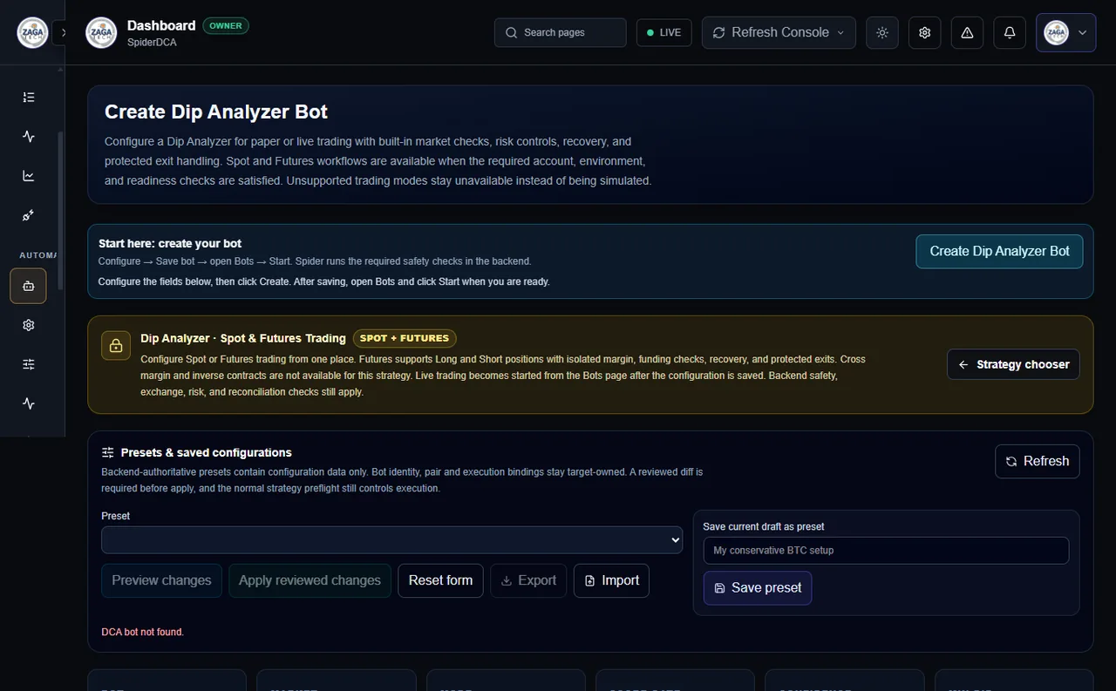The height and width of the screenshot is (691, 1116).
Task: Click the pulse icon below the sidebar sliders icon
Action: tap(29, 403)
